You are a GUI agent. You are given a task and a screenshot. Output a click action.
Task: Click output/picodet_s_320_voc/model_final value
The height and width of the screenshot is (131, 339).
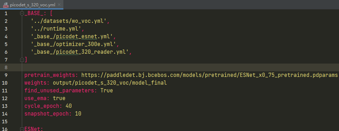[x=110, y=83]
